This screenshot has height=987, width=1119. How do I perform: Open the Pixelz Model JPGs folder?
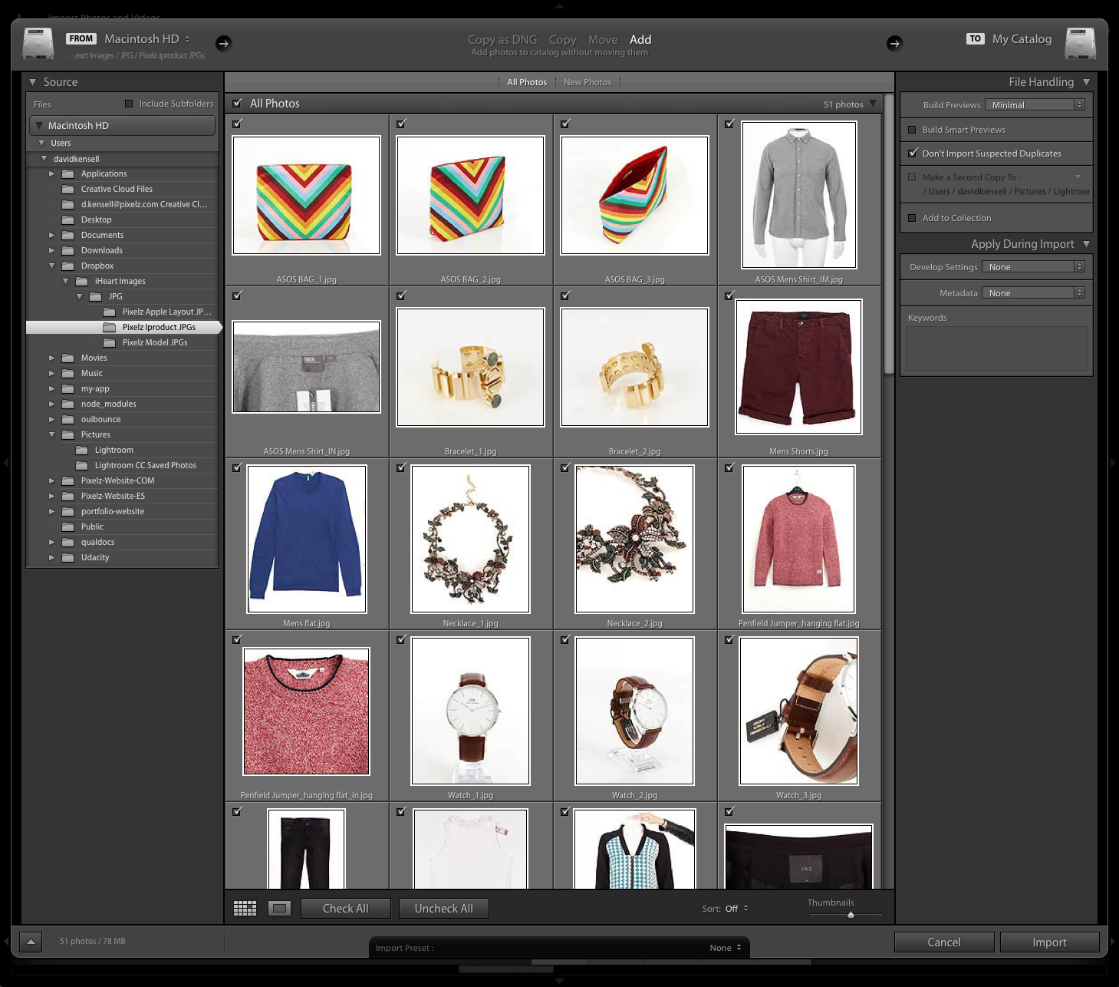[154, 342]
